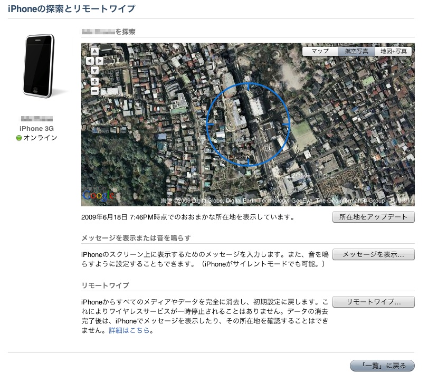Click the Google logo on the map
This screenshot has width=428, height=382.
coord(98,195)
